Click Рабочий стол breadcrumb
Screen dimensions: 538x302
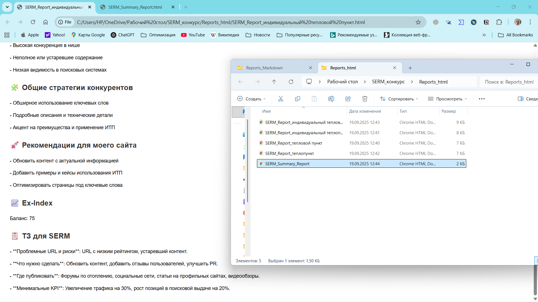pos(342,82)
